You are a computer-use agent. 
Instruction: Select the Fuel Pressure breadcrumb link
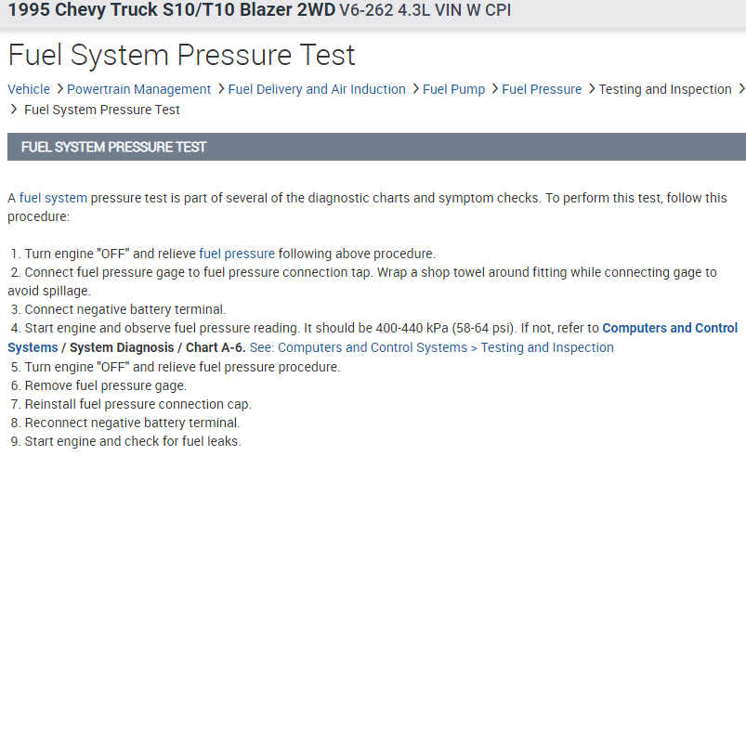tap(542, 89)
